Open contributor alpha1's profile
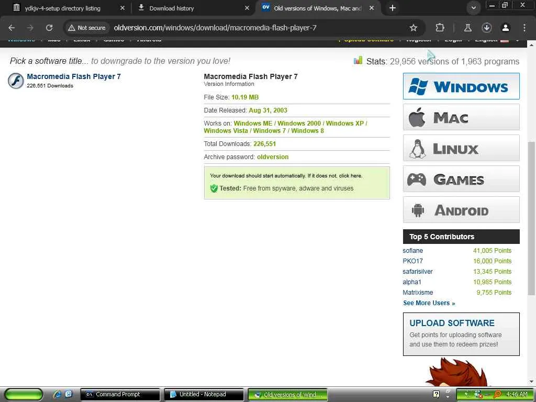The width and height of the screenshot is (536, 402). 412,282
